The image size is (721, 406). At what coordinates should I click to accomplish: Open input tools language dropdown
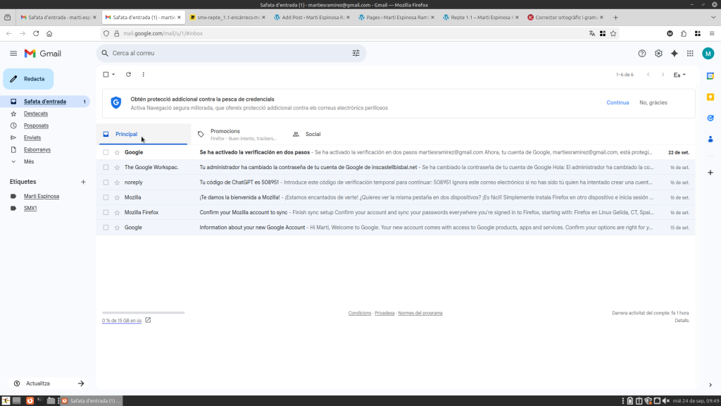click(x=679, y=75)
